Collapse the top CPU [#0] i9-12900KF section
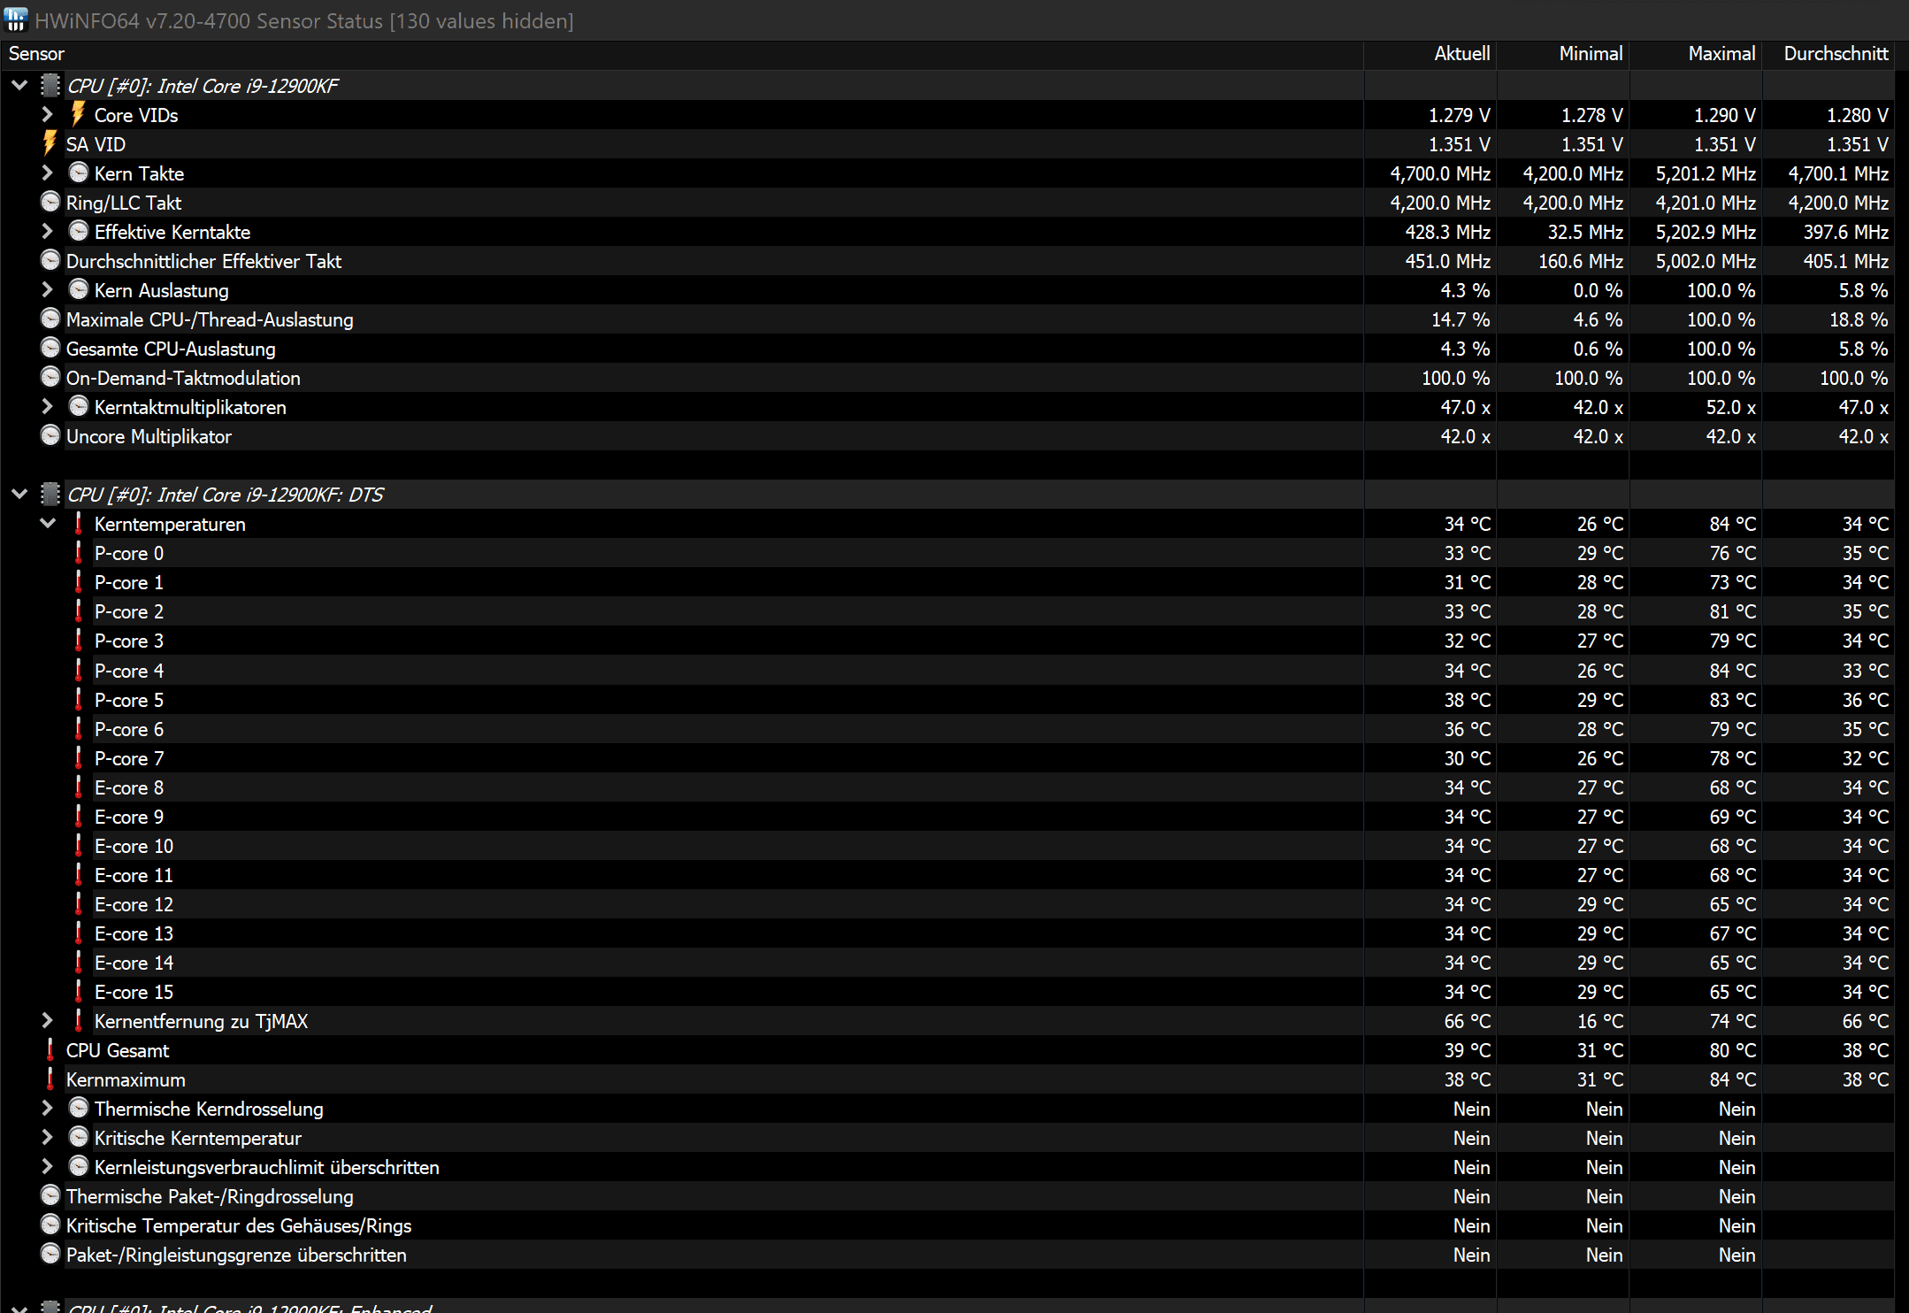 pyautogui.click(x=19, y=86)
